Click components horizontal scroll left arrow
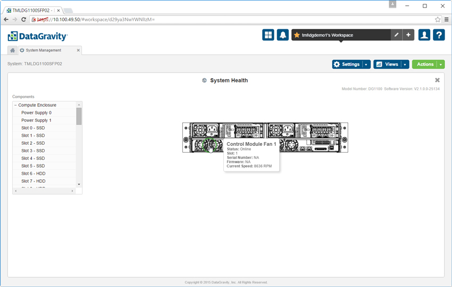Image resolution: width=452 pixels, height=287 pixels. tap(16, 191)
